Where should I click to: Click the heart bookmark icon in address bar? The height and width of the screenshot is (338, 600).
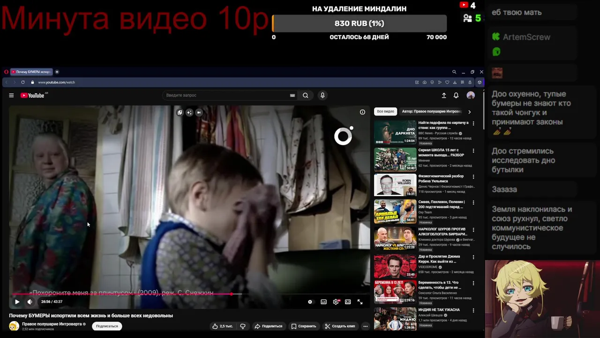(447, 82)
